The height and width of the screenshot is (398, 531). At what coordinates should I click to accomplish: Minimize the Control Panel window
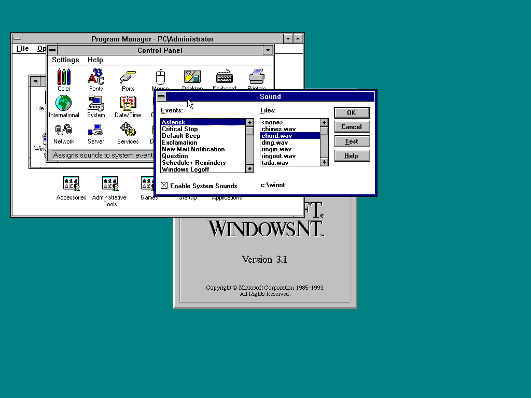[268, 50]
